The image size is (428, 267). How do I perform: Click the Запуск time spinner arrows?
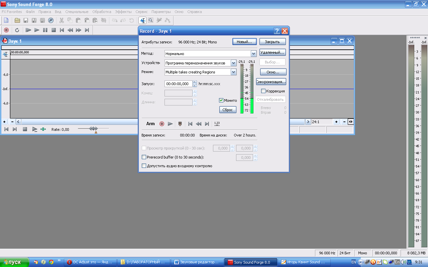tap(195, 84)
